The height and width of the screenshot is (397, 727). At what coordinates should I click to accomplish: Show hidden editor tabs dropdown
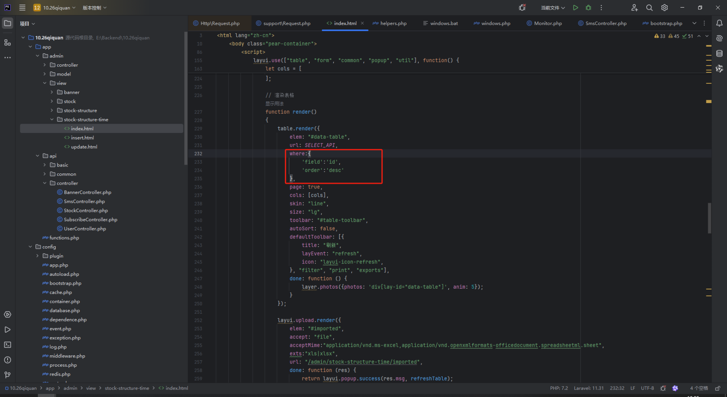694,23
